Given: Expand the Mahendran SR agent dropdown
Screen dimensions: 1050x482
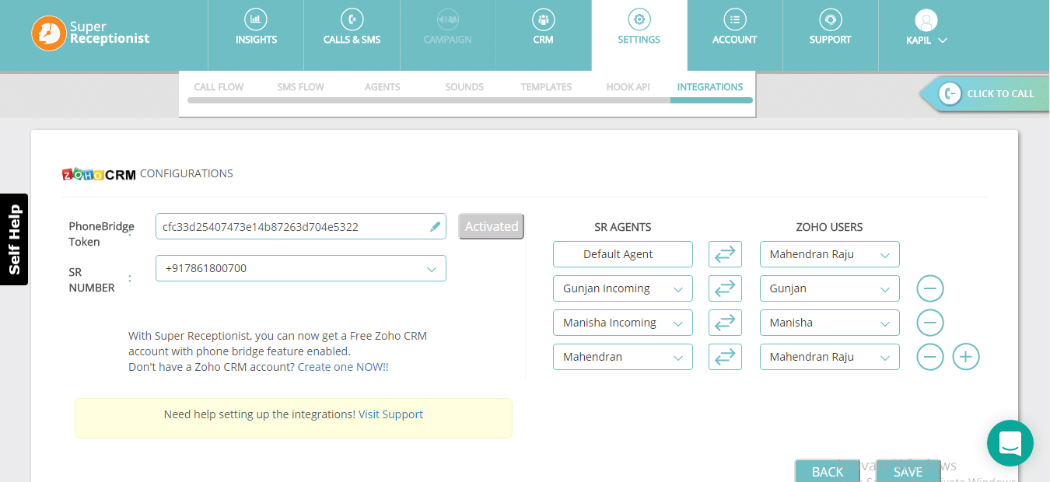Looking at the screenshot, I should 623,357.
